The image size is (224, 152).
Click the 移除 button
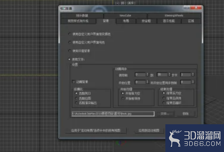coord(186,114)
